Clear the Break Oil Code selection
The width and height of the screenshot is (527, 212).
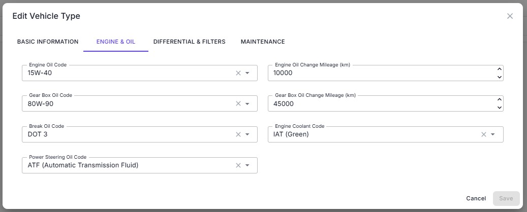pyautogui.click(x=238, y=134)
